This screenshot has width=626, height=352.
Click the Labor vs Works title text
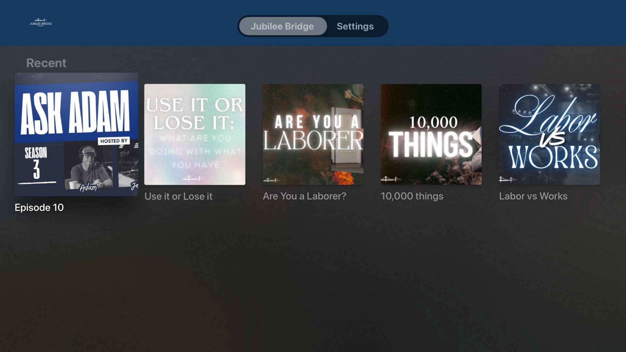533,196
